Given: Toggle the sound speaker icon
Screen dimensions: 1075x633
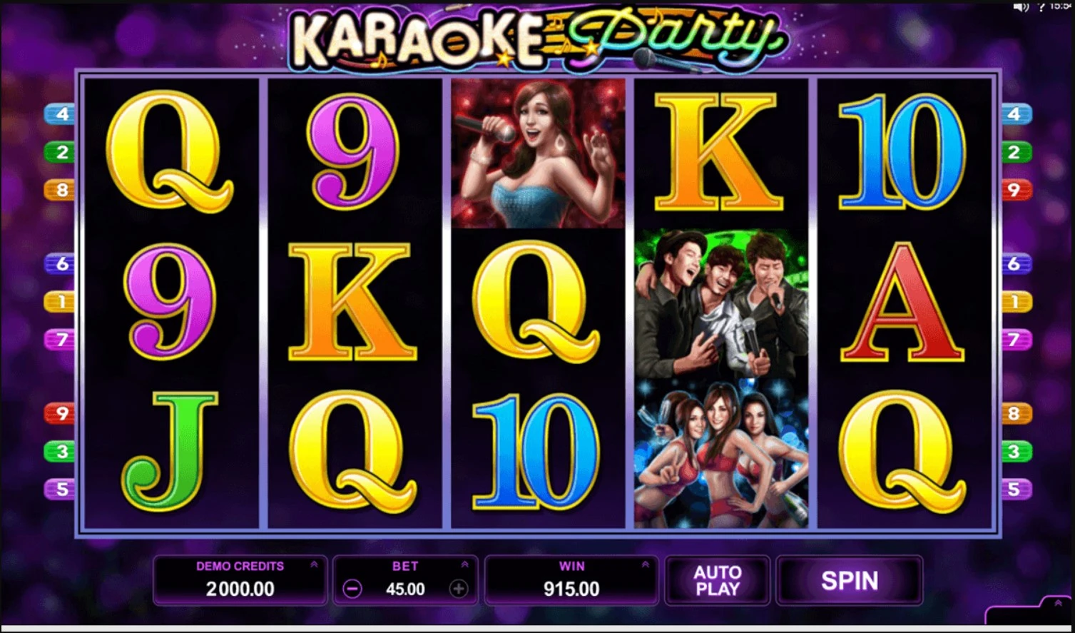Looking at the screenshot, I should 1021,6.
